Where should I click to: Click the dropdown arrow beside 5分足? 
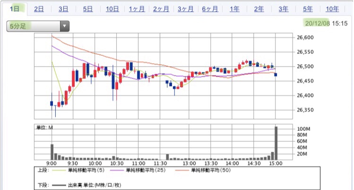65,26
